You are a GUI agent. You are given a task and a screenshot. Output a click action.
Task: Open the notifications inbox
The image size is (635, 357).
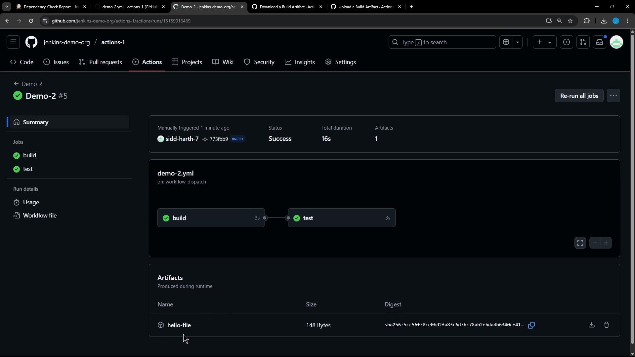(x=600, y=42)
